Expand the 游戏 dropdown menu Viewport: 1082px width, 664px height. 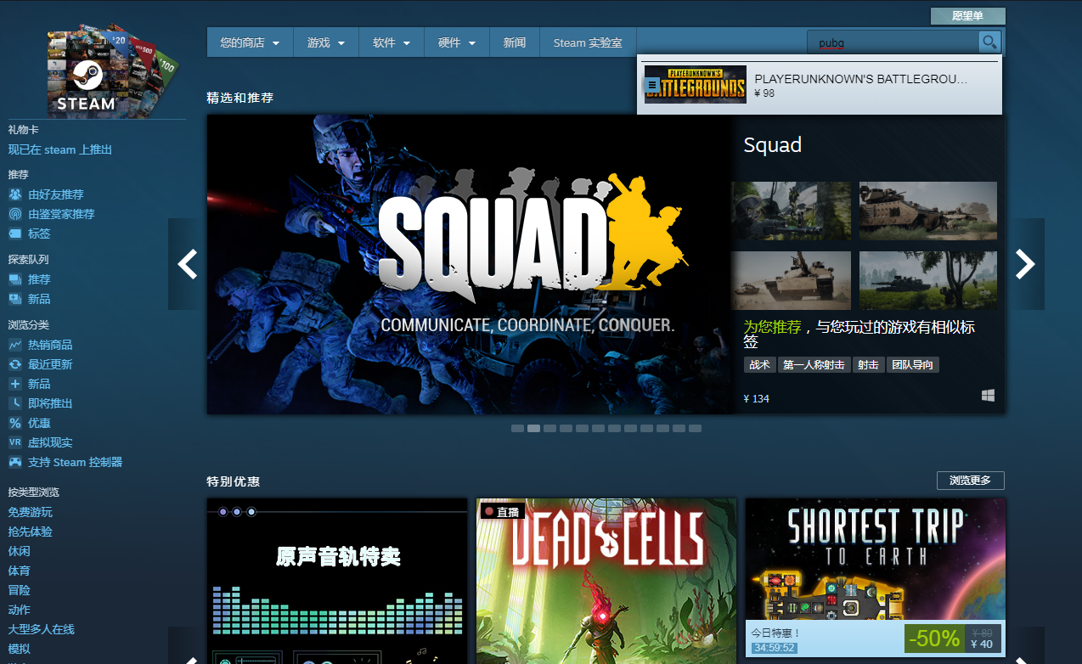click(x=326, y=42)
